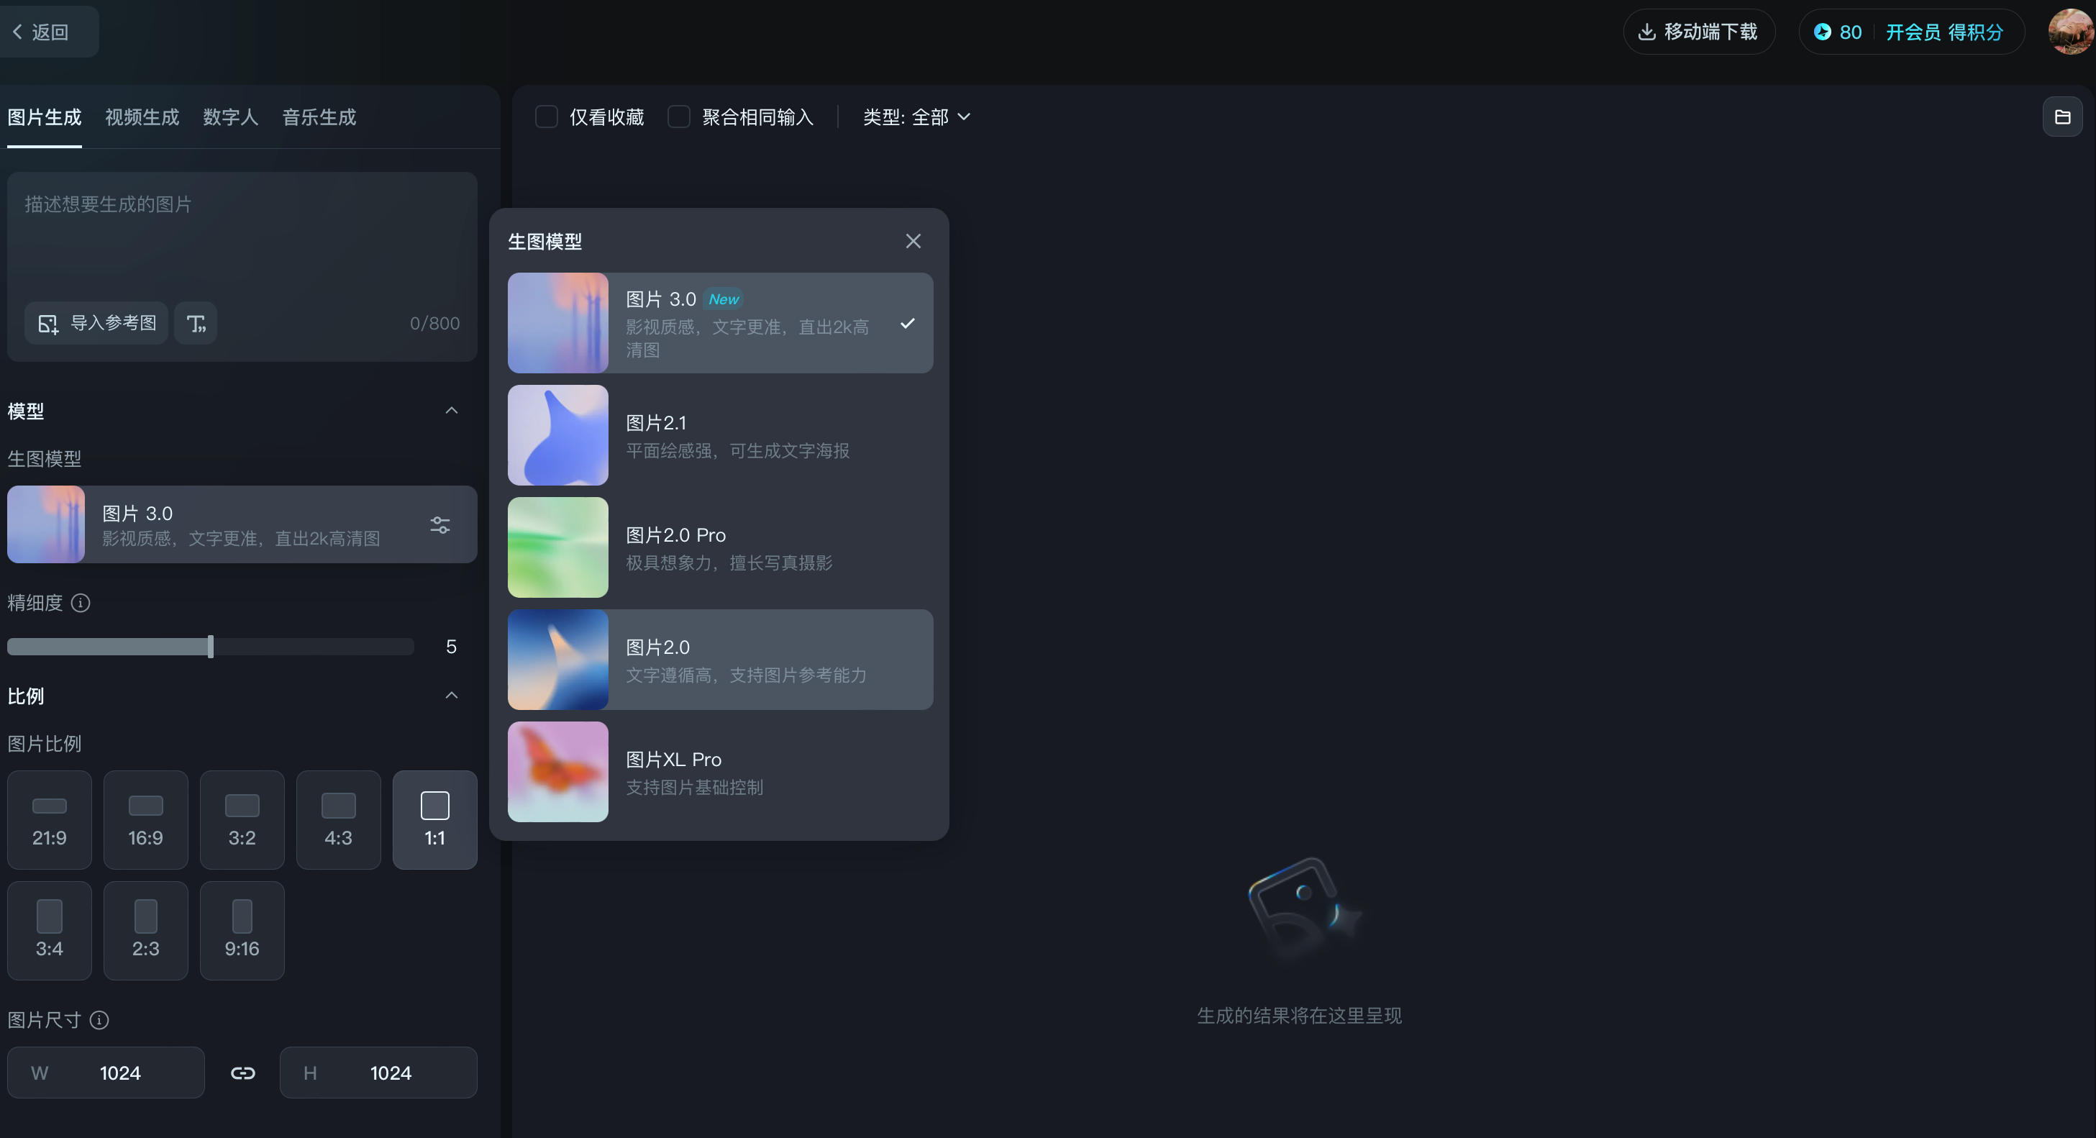Viewport: 2096px width, 1138px height.
Task: Open the user avatar menu
Action: pyautogui.click(x=2072, y=32)
